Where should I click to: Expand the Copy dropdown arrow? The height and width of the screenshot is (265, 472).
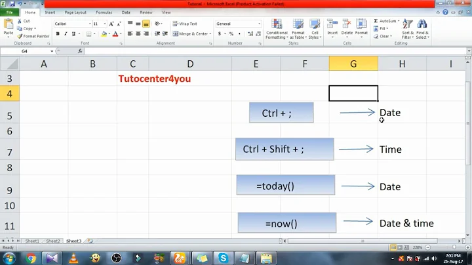click(x=35, y=29)
